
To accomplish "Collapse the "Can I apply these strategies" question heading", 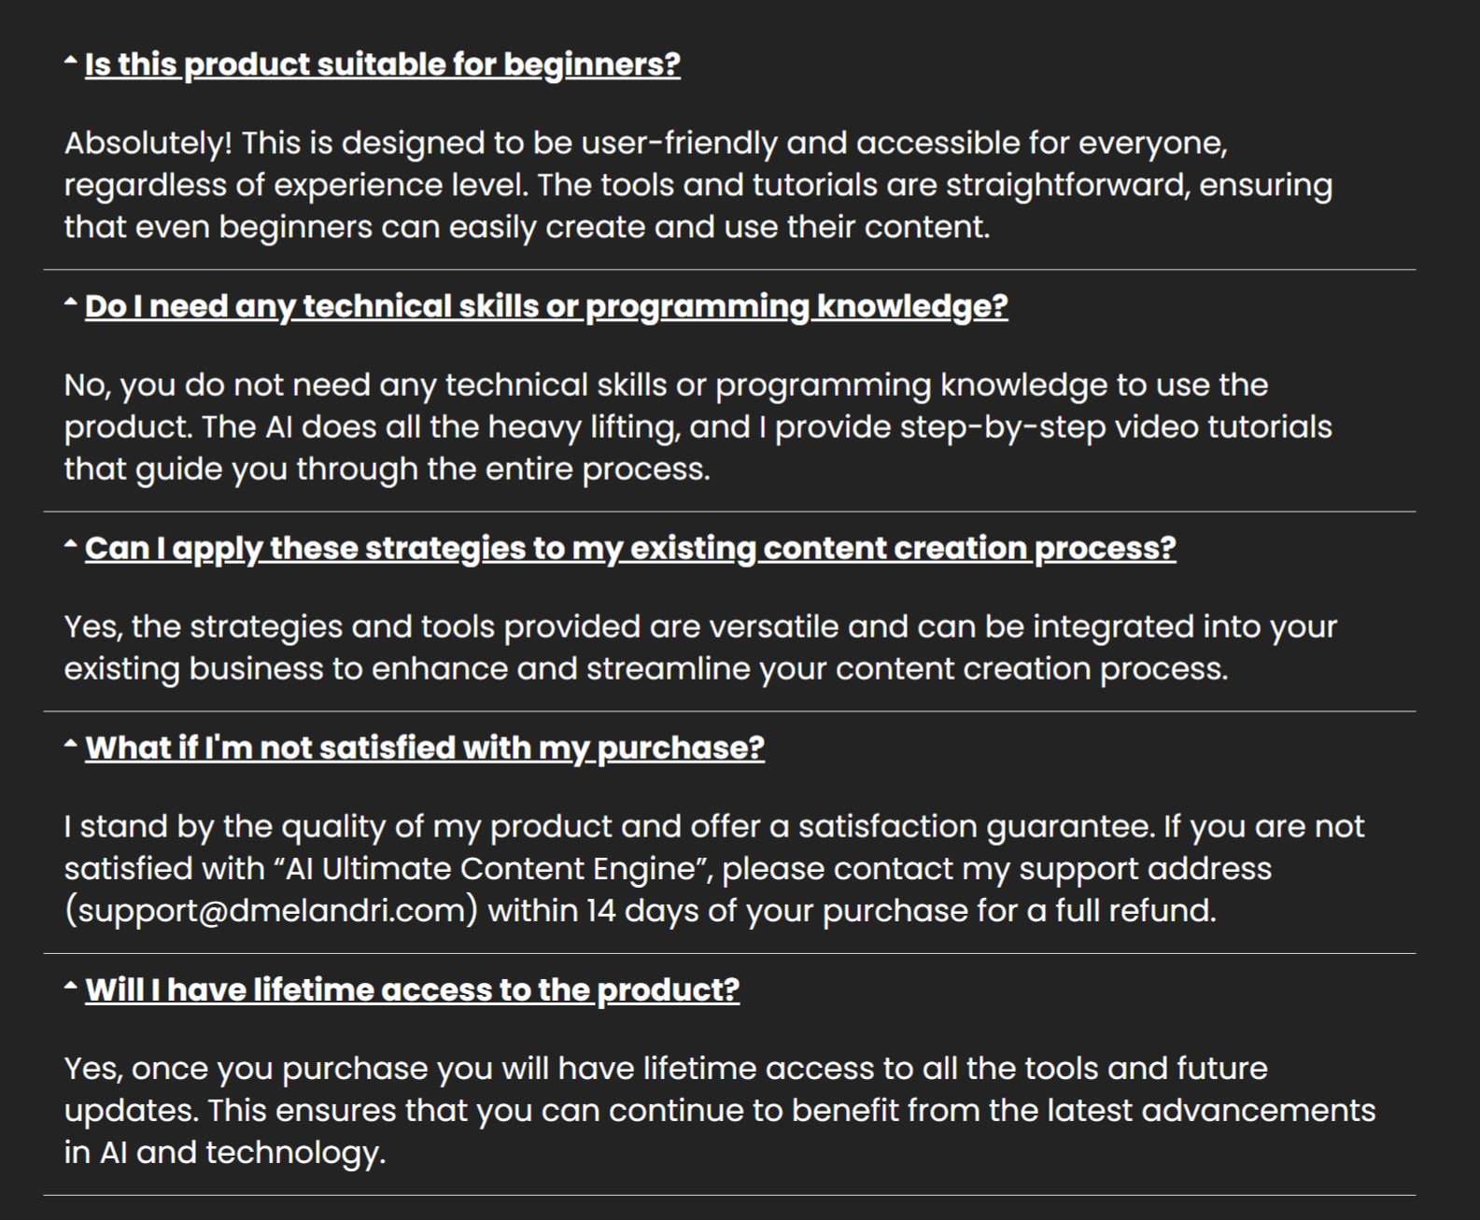I will point(630,548).
